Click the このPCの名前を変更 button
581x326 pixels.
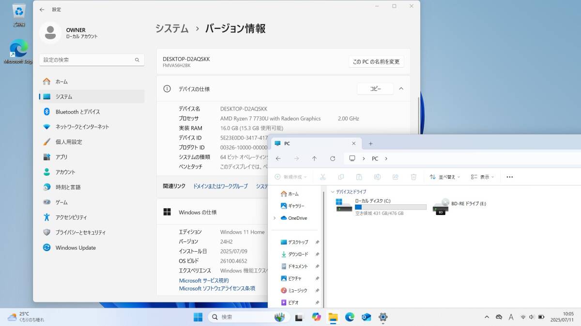coord(376,62)
